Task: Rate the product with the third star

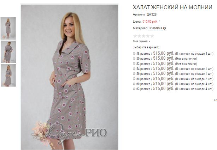Action: click(143, 36)
